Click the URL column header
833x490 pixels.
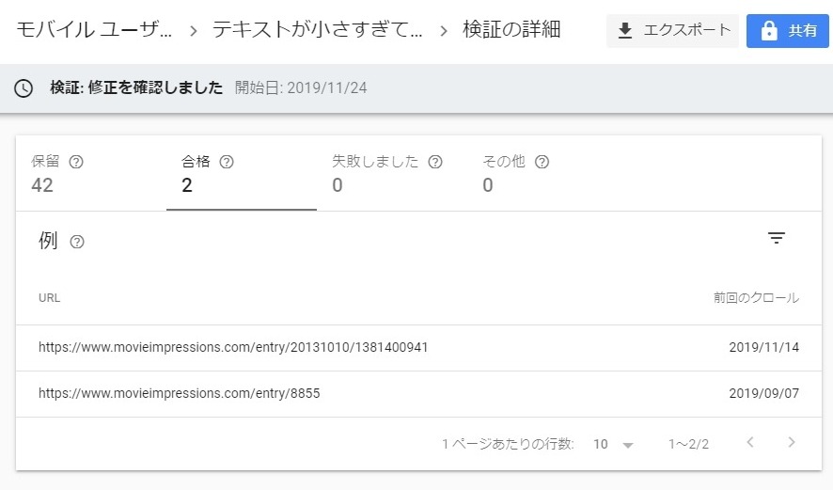click(x=50, y=298)
